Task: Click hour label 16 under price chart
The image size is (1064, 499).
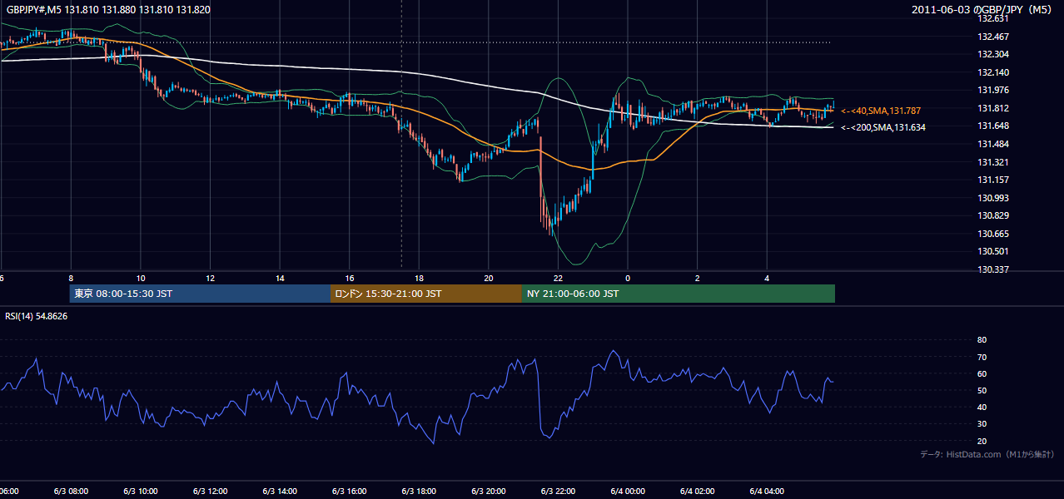Action: [x=350, y=279]
